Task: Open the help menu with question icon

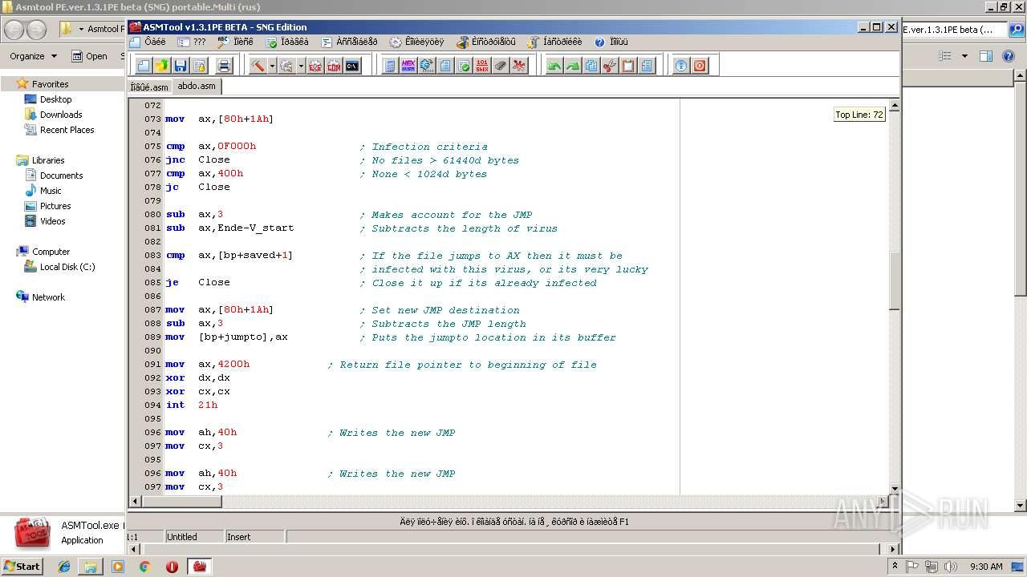Action: 611,42
